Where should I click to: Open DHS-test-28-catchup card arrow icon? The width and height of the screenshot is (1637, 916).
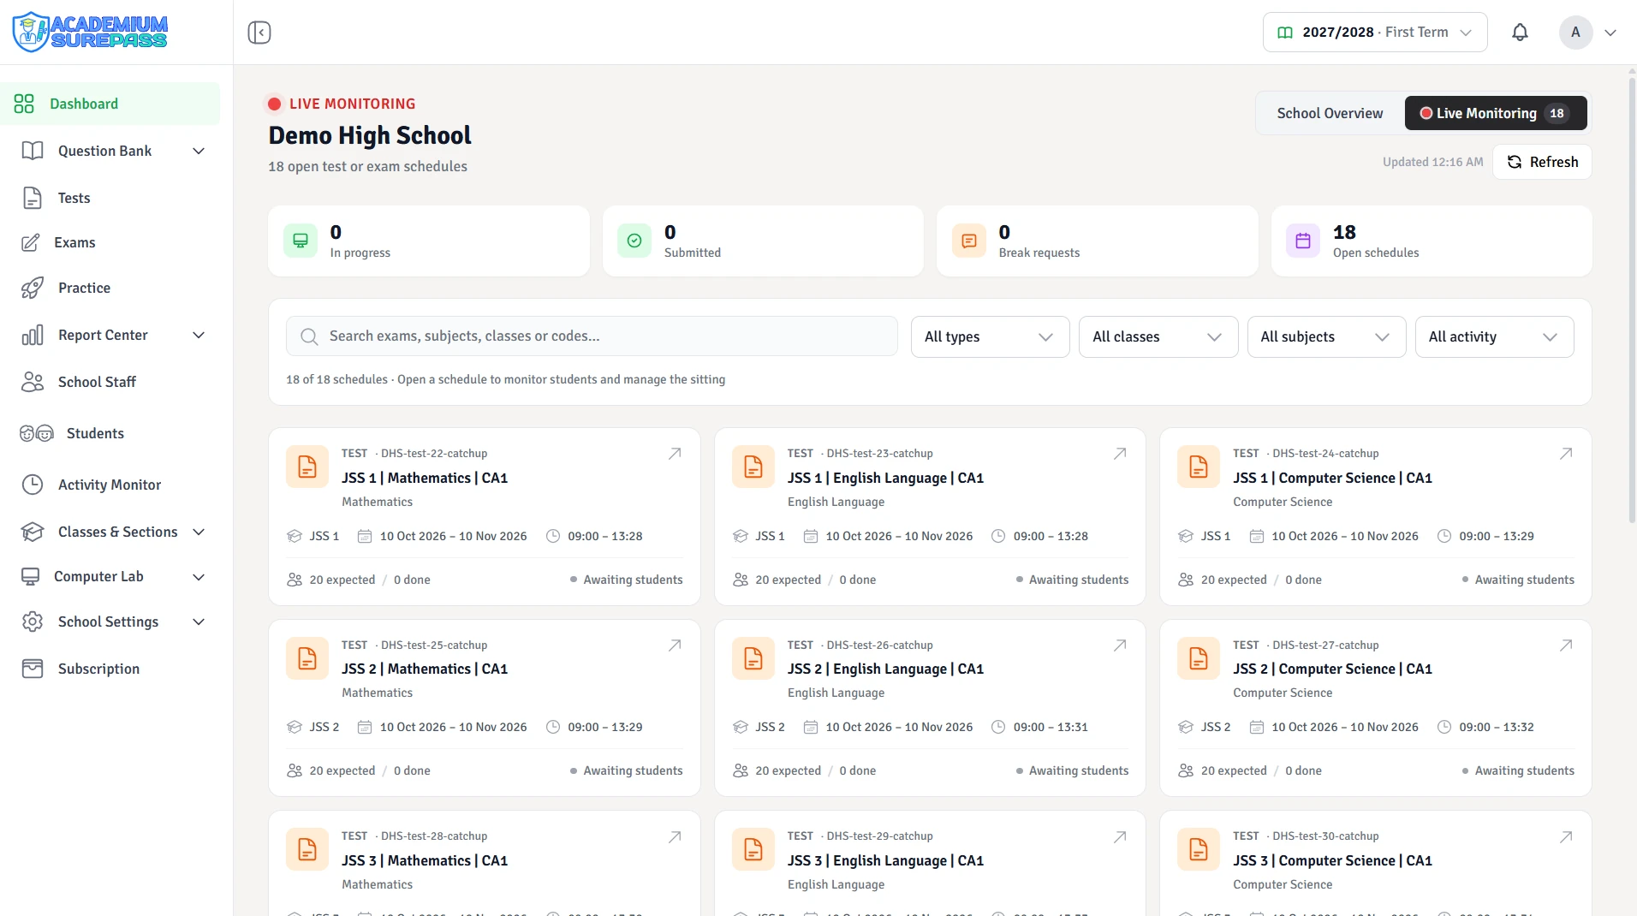(675, 836)
